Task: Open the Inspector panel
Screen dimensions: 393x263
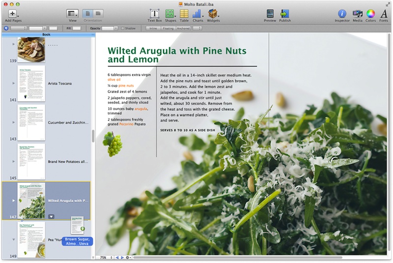Action: point(342,14)
